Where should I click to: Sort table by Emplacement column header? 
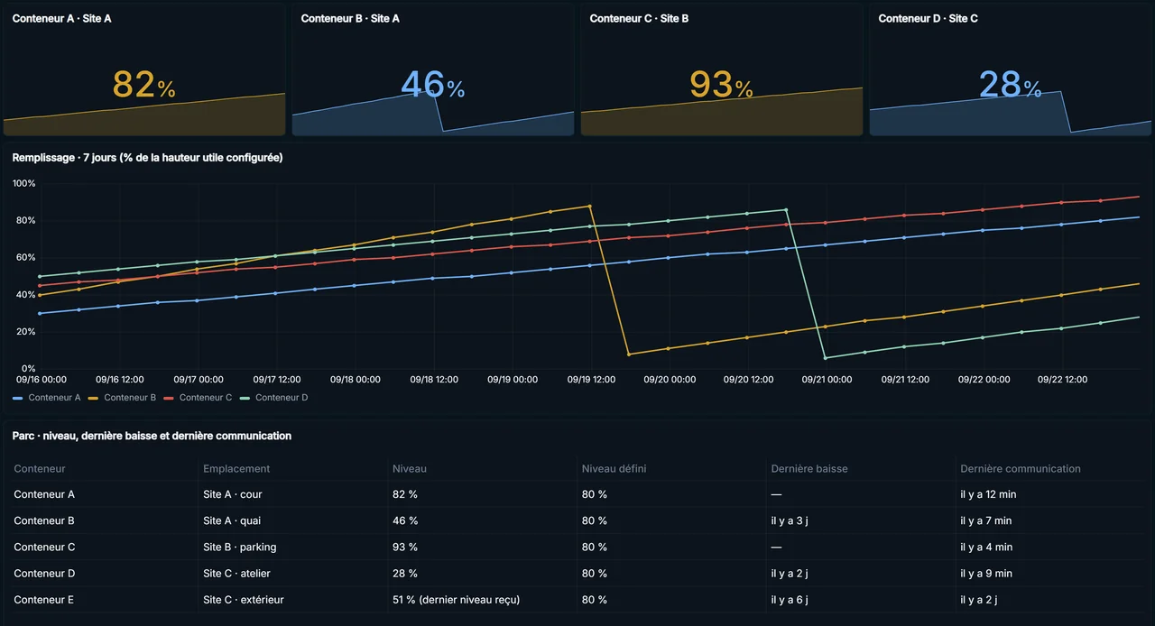pos(236,469)
